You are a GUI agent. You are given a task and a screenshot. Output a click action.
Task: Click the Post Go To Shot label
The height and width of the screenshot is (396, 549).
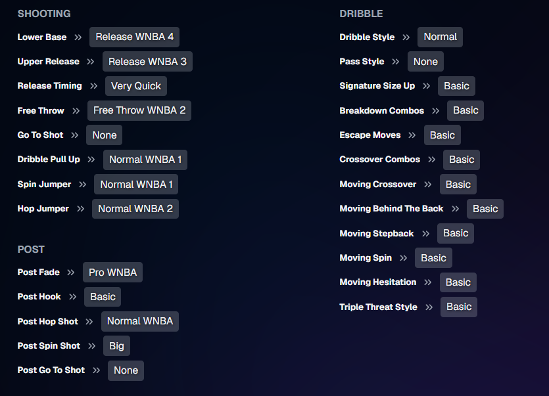[x=51, y=370]
